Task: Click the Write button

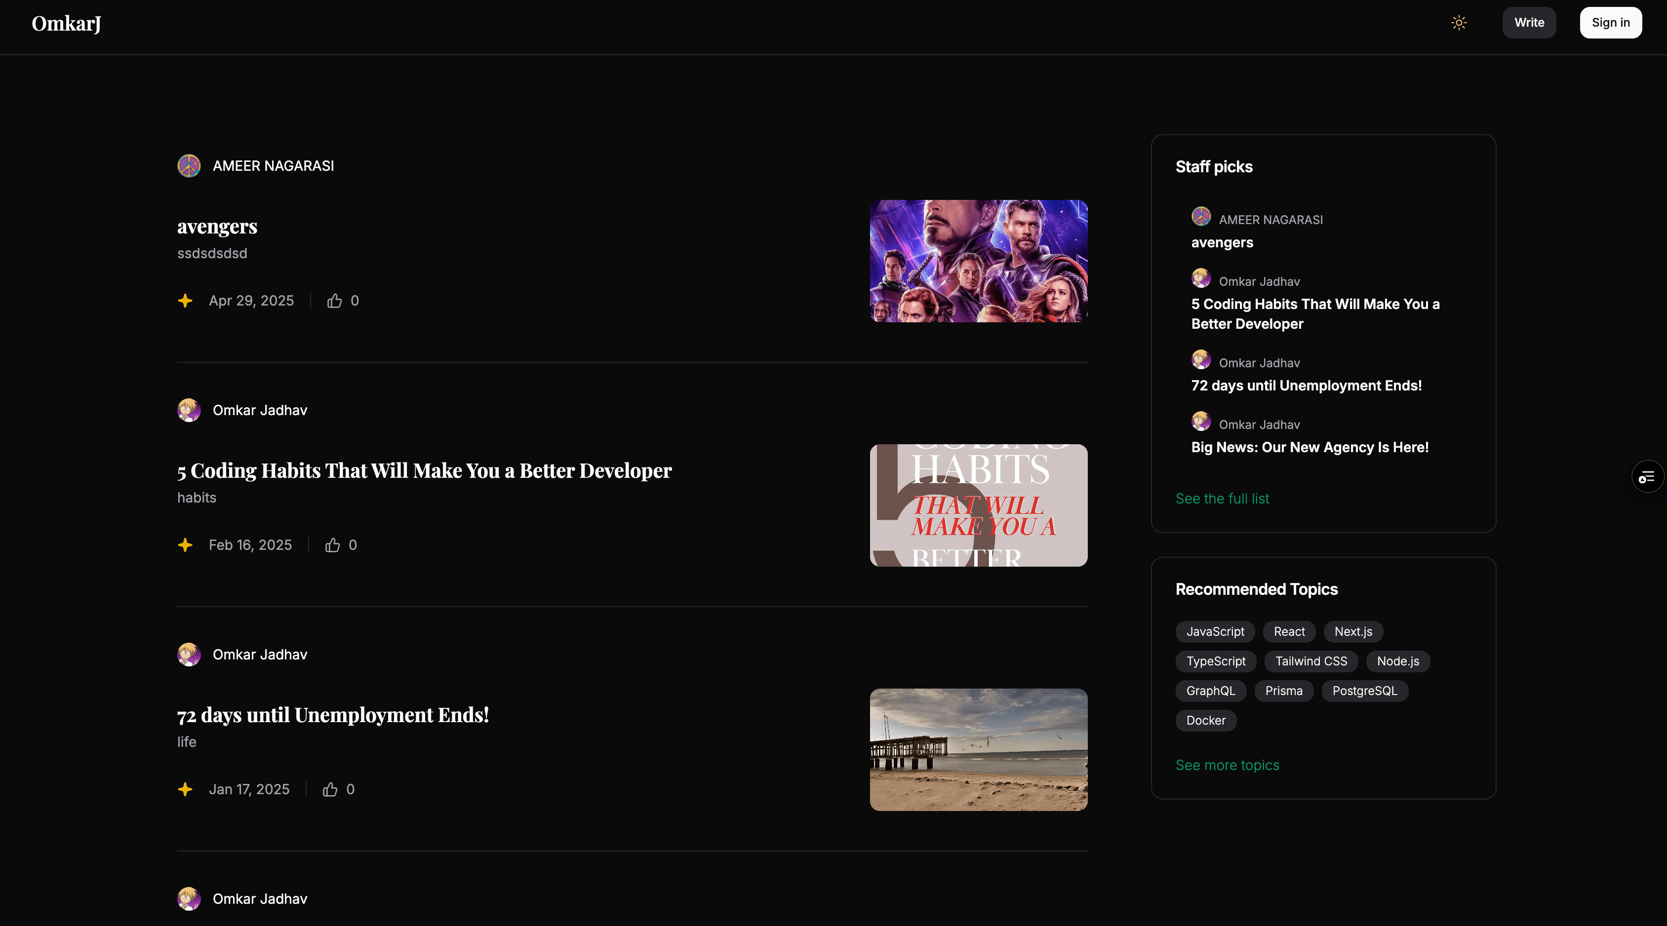Action: (x=1529, y=23)
